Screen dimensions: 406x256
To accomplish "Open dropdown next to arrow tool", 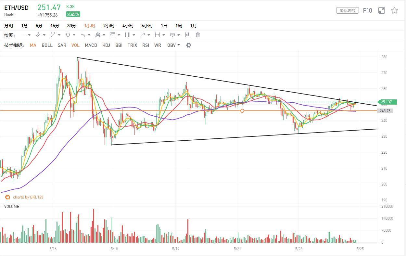I will [149, 35].
